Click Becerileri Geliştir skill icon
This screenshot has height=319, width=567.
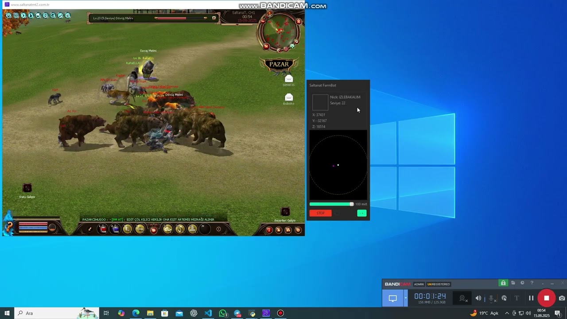pos(285,212)
